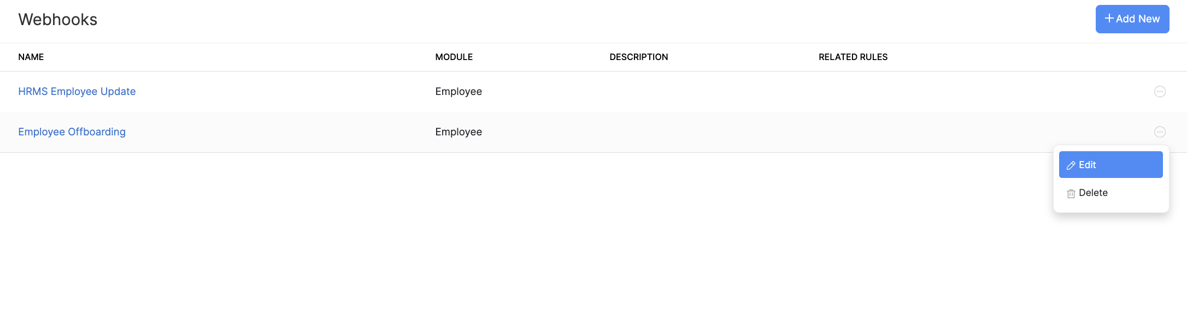Image resolution: width=1187 pixels, height=333 pixels.
Task: Click the MODULE column header
Action: click(x=454, y=57)
